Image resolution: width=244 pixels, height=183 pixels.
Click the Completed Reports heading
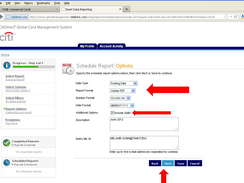[25, 141]
